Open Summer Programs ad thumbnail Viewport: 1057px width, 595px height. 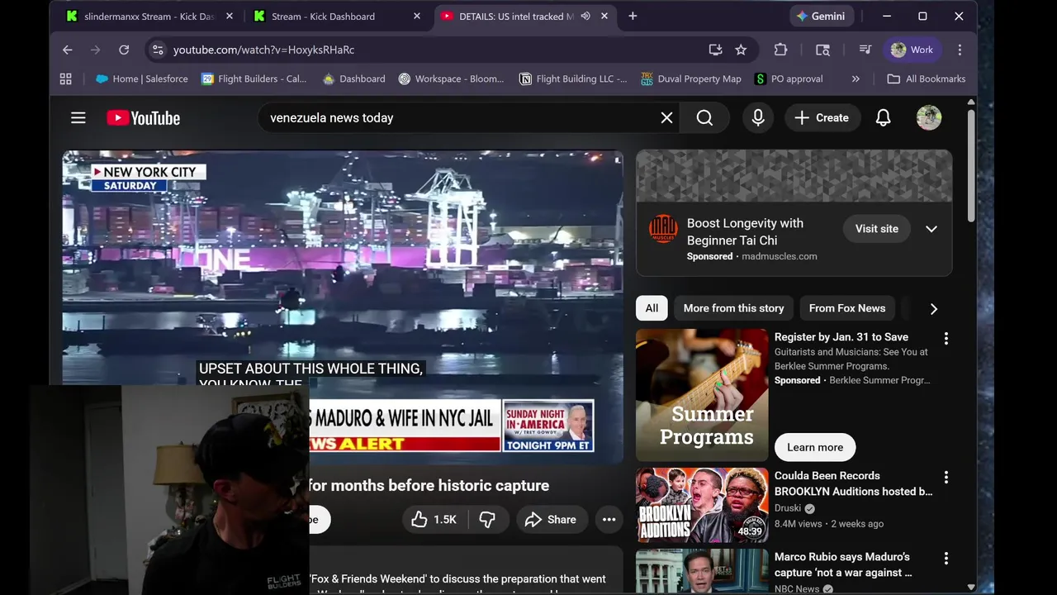pyautogui.click(x=702, y=395)
